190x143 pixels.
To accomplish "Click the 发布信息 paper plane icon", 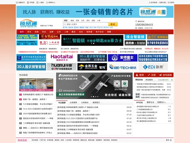I will [160, 75].
